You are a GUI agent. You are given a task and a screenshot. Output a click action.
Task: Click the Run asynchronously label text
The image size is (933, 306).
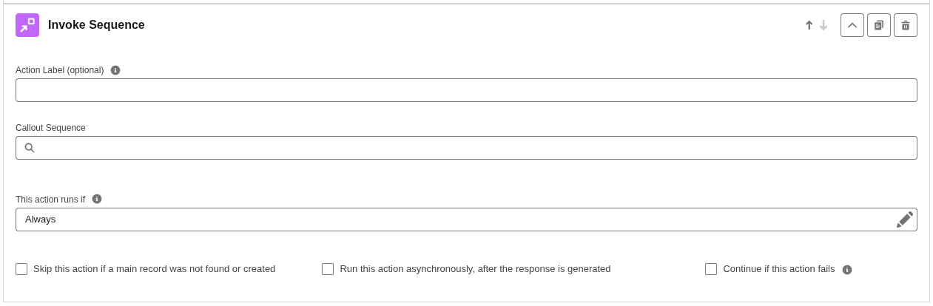pyautogui.click(x=475, y=269)
